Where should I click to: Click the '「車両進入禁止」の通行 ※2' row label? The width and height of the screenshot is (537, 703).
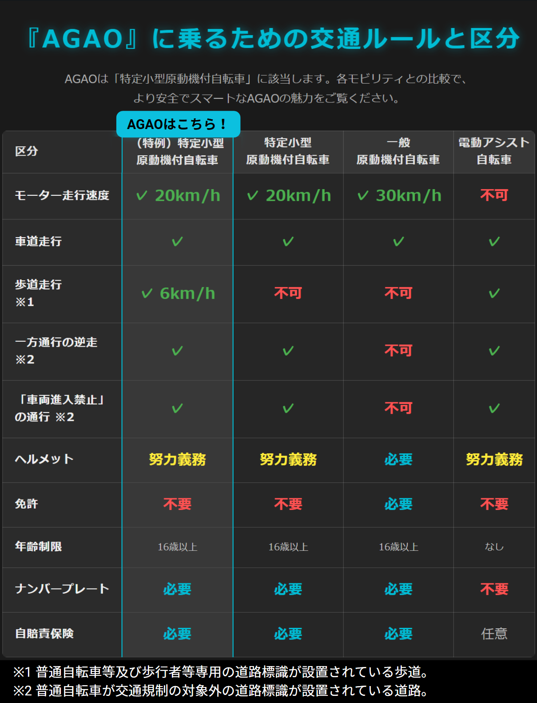pyautogui.click(x=60, y=408)
